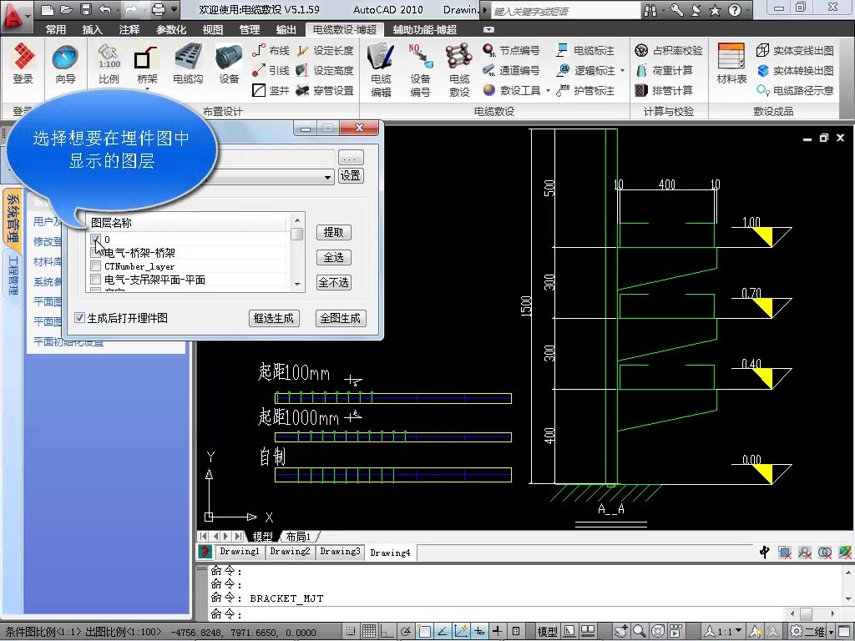Expand the 敷设工具 dropdown
This screenshot has width=855, height=641.
(548, 90)
